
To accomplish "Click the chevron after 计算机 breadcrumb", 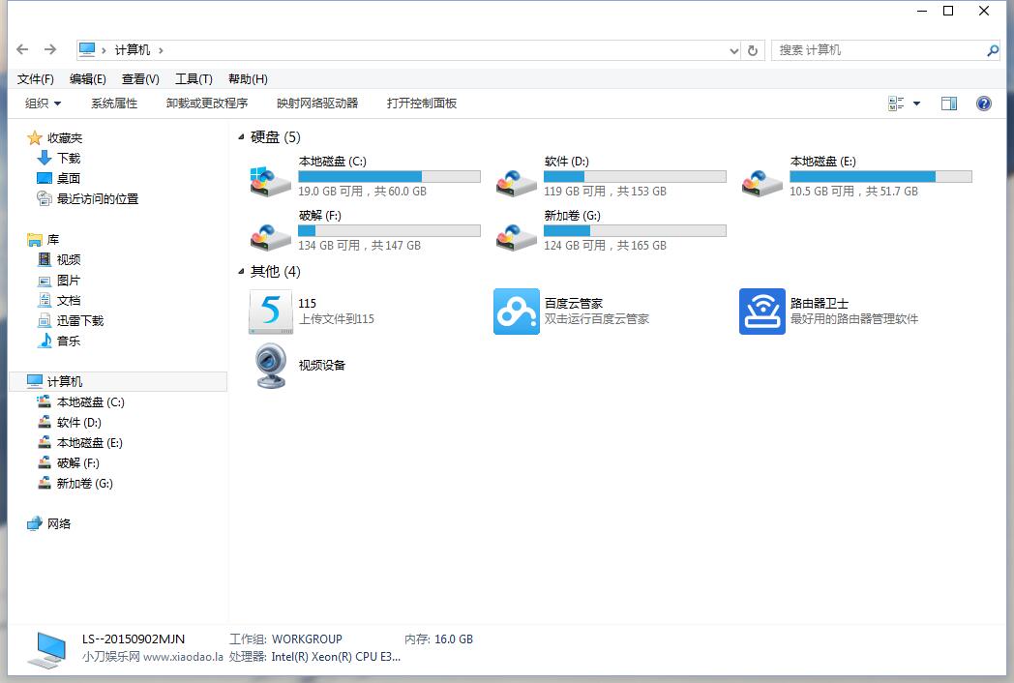I will (161, 50).
